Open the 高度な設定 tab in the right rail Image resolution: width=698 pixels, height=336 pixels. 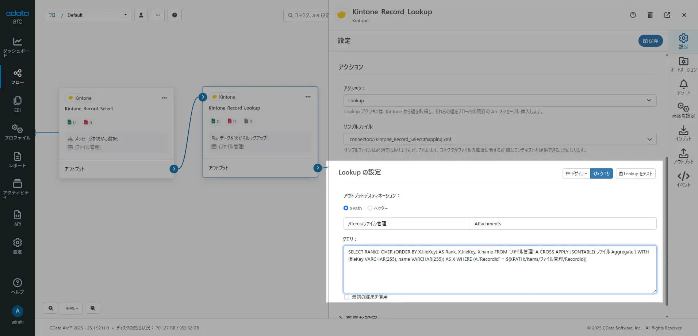pyautogui.click(x=683, y=110)
